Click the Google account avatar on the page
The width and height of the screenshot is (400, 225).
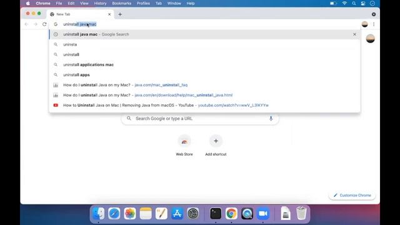tap(371, 39)
